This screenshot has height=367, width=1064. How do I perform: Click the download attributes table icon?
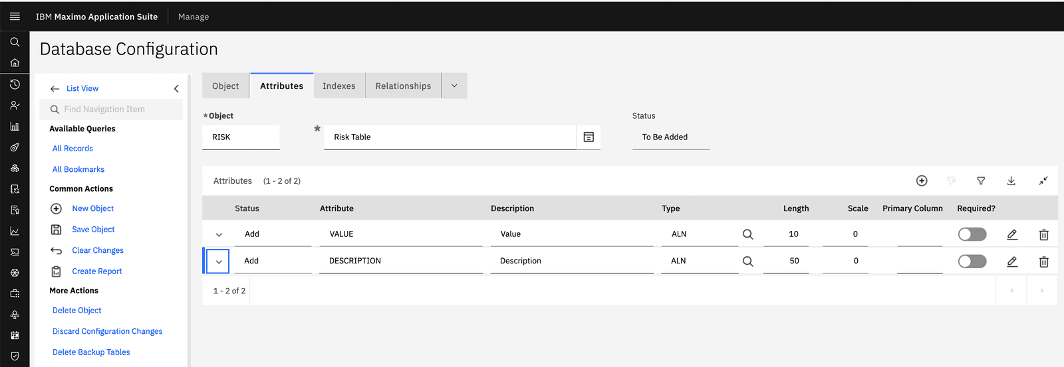1011,181
